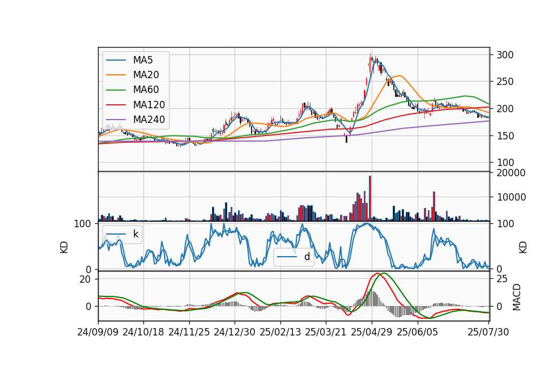This screenshot has width=544, height=391.
Task: Click the left-side KD axis title
Action: coord(64,248)
